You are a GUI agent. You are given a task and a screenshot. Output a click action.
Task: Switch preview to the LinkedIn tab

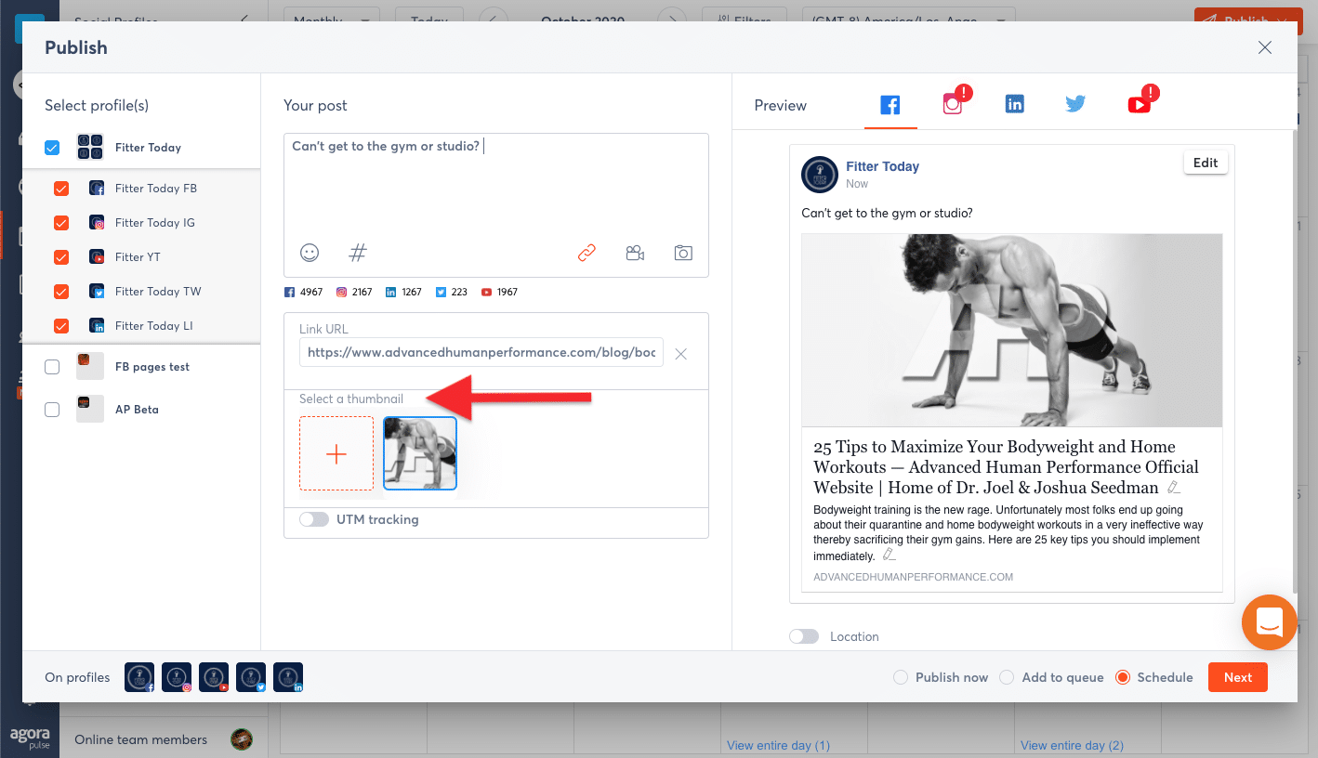[1015, 105]
